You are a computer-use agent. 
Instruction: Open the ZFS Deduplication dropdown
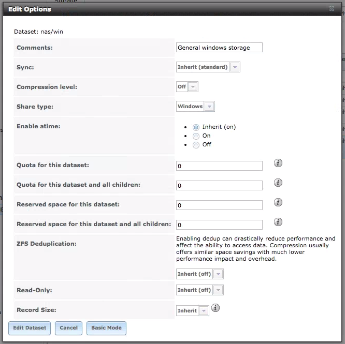pos(200,274)
